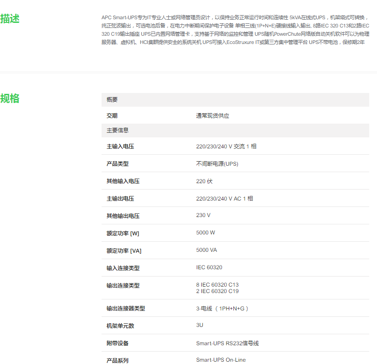The width and height of the screenshot is (377, 364).
Task: Click the 8 IEC 60320 C13 output value
Action: [217, 285]
